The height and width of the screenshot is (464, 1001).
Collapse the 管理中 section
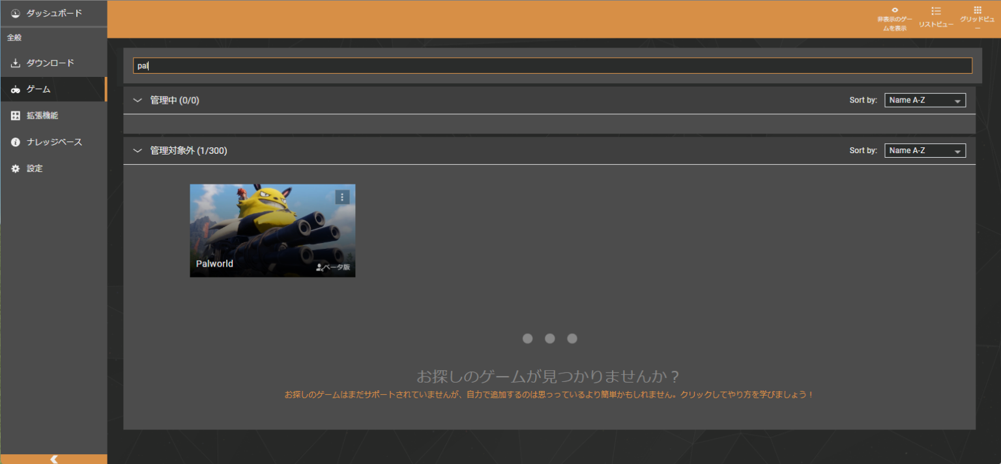coord(138,100)
